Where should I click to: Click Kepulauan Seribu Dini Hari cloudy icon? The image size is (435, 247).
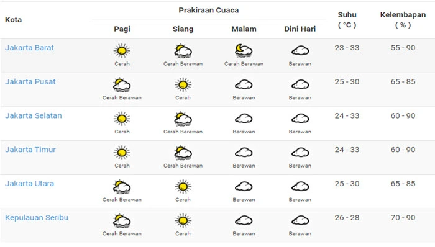pyautogui.click(x=300, y=221)
